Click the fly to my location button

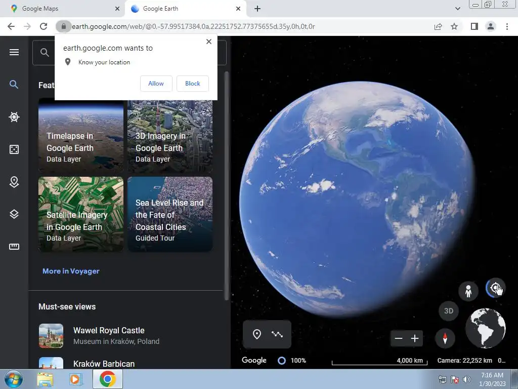tap(495, 288)
